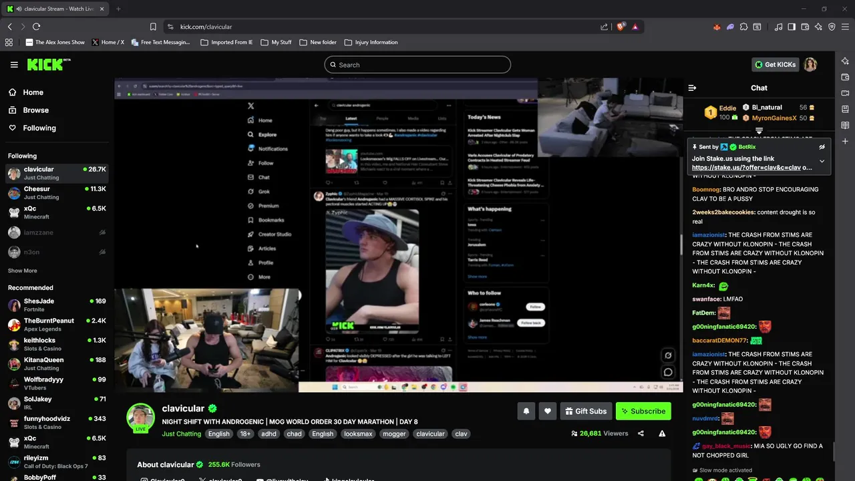Open recommended channel keithlocks
Screen dimensions: 855x481
pos(57,344)
